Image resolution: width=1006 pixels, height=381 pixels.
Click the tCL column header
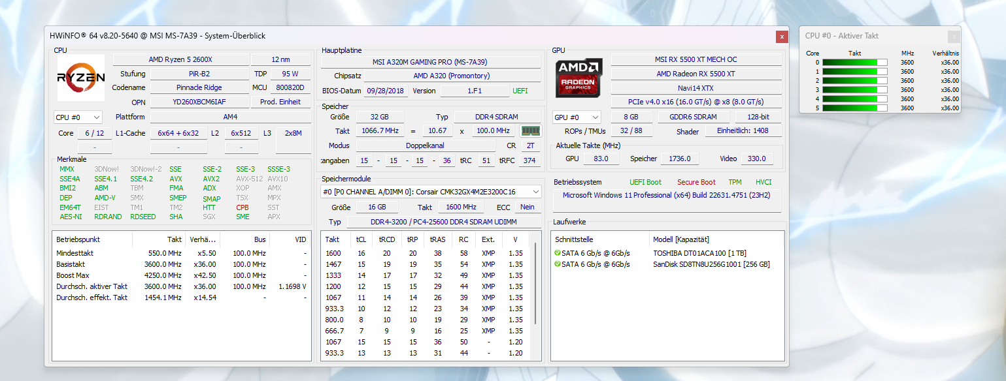(x=361, y=239)
